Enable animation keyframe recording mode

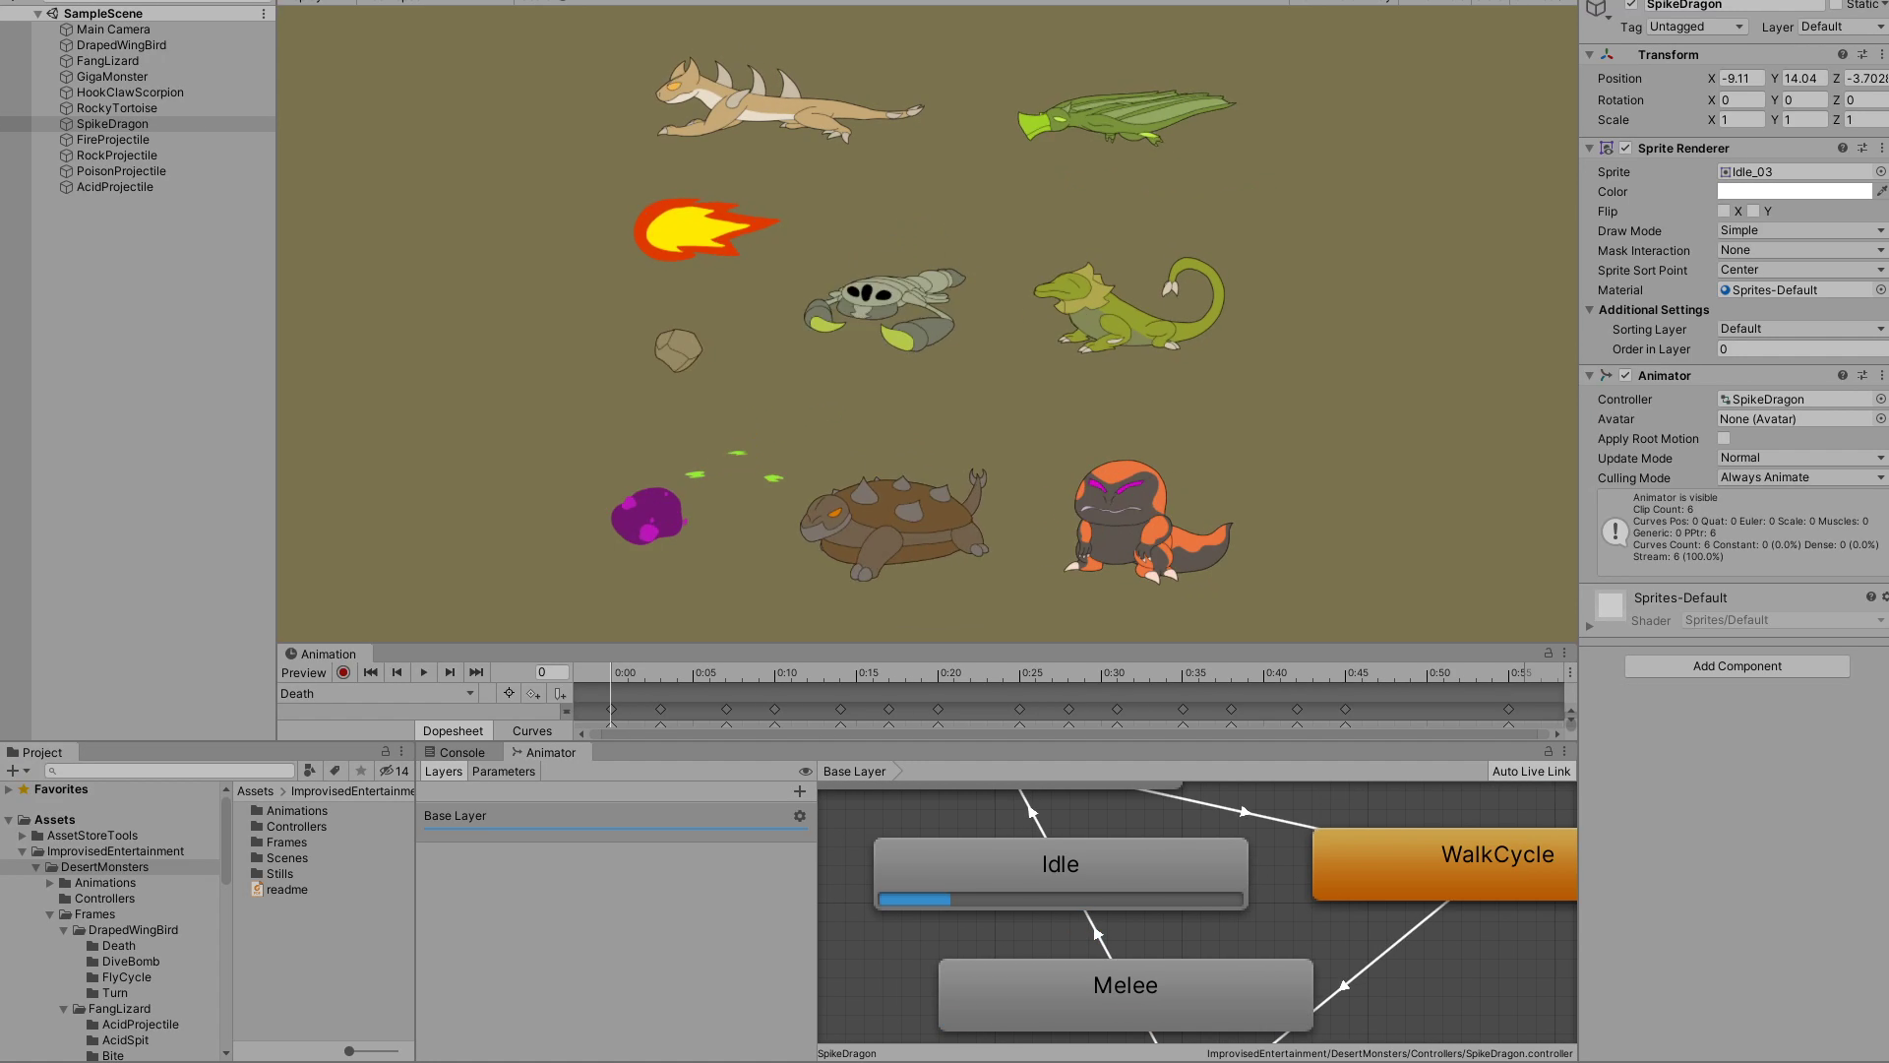click(x=343, y=672)
